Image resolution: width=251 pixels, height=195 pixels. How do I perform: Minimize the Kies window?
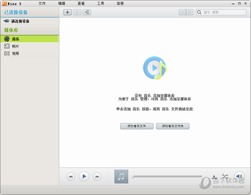tap(233, 3)
